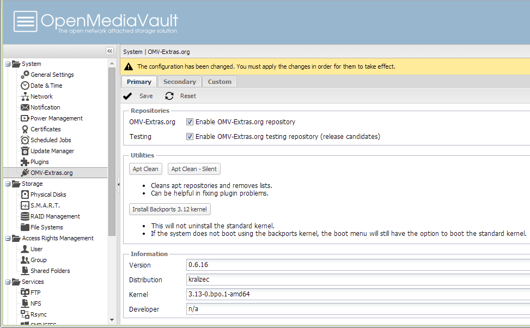Switch to the Secondary tab
Viewport: 530px width, 328px height.
[x=180, y=82]
